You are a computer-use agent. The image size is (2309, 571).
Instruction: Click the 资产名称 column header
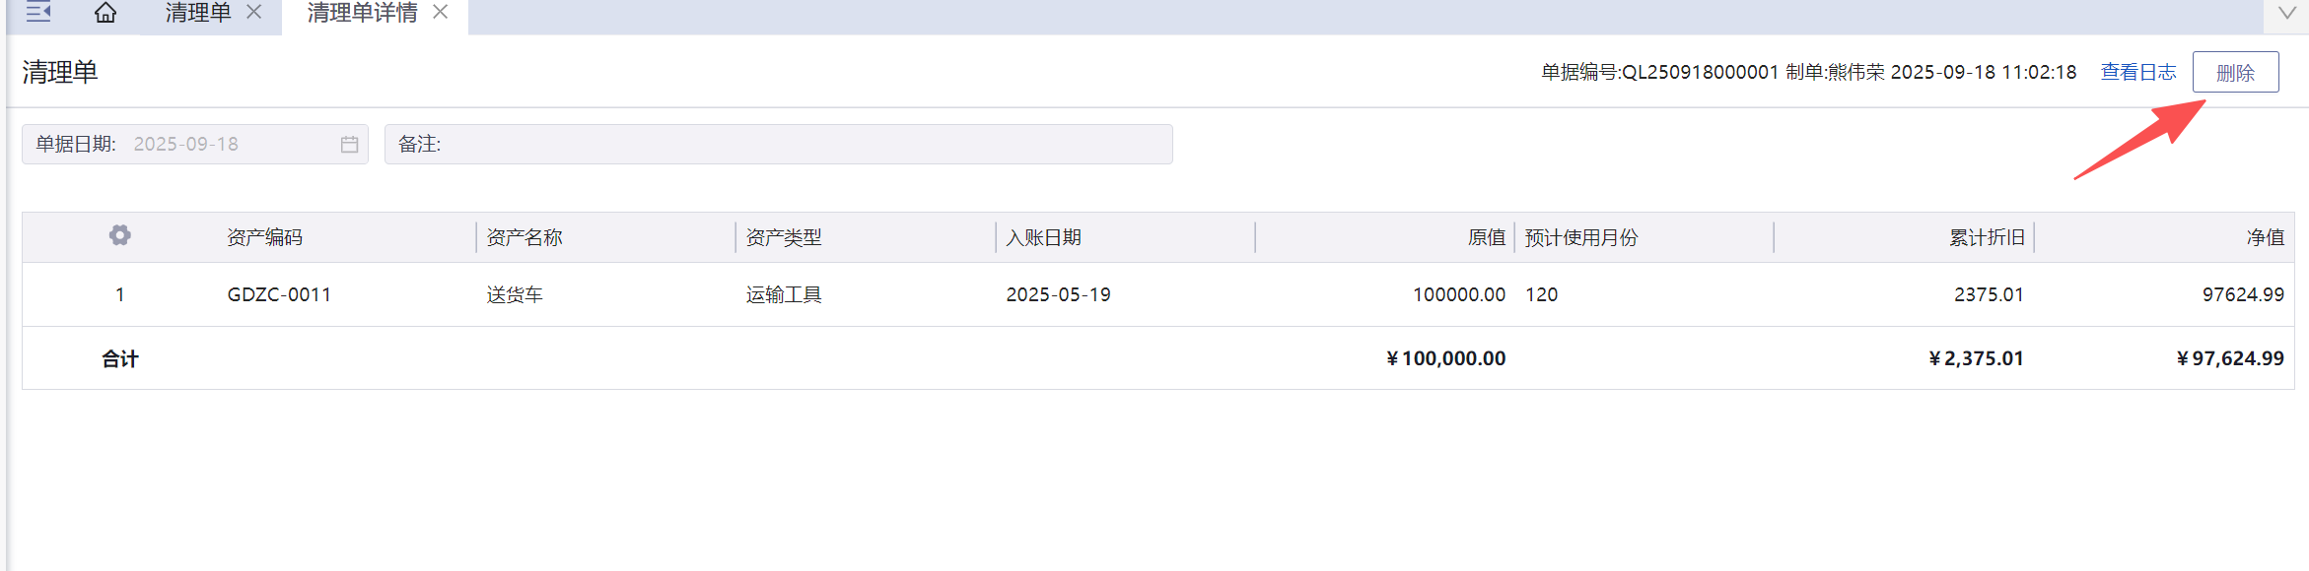525,237
